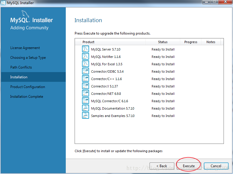Click the Status column header

coord(163,42)
